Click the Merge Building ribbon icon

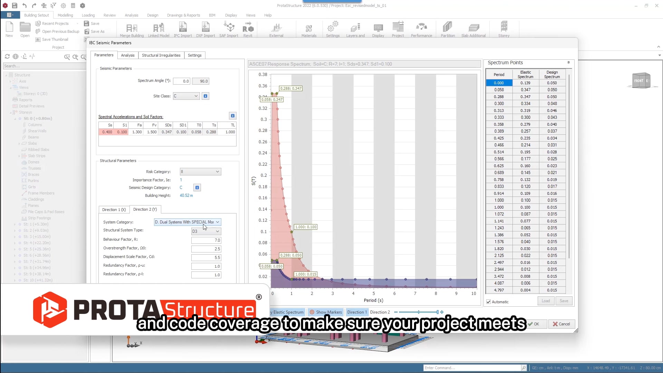click(x=132, y=29)
